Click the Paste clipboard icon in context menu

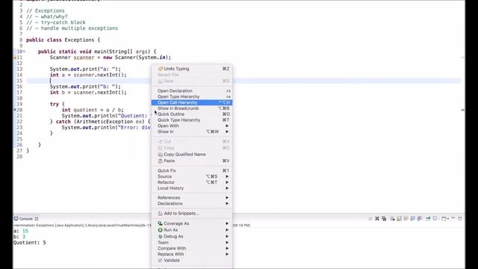point(161,161)
